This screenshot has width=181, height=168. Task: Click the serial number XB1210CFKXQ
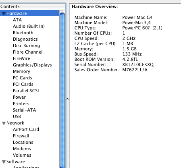[138, 64]
